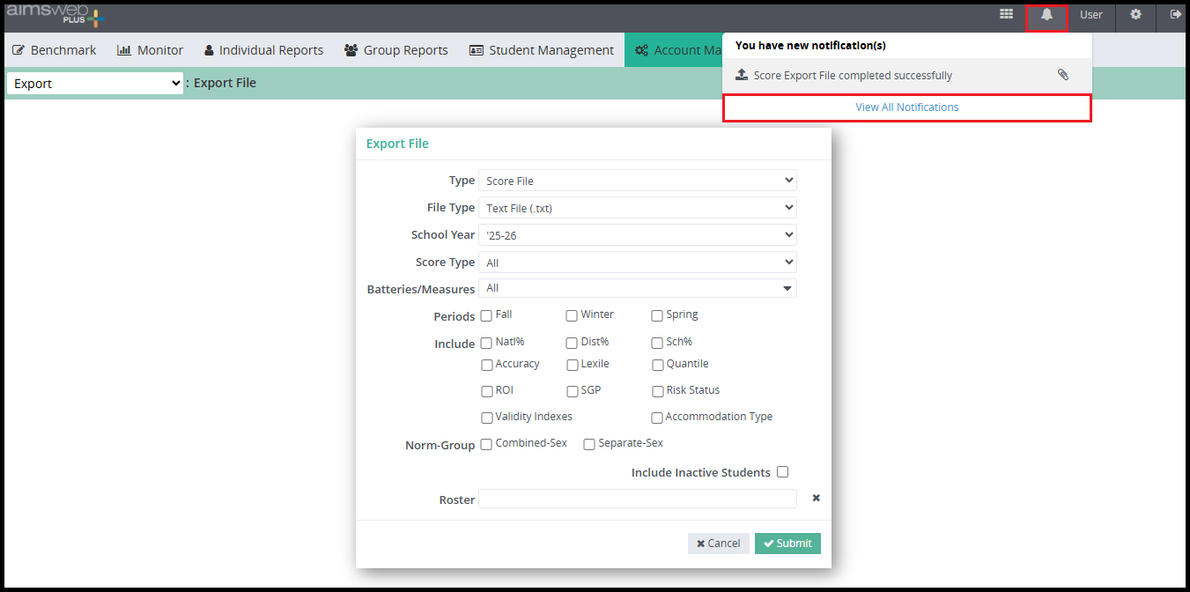The height and width of the screenshot is (592, 1190).
Task: Enable the Fall period checkbox
Action: pyautogui.click(x=486, y=316)
